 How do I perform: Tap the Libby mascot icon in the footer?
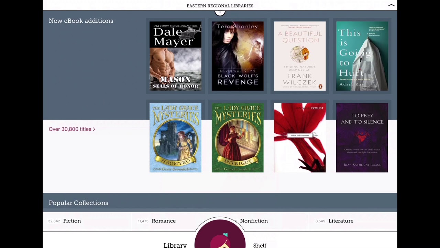coord(220,234)
